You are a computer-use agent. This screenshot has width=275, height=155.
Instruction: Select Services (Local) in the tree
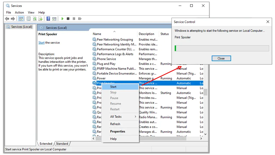point(21,27)
